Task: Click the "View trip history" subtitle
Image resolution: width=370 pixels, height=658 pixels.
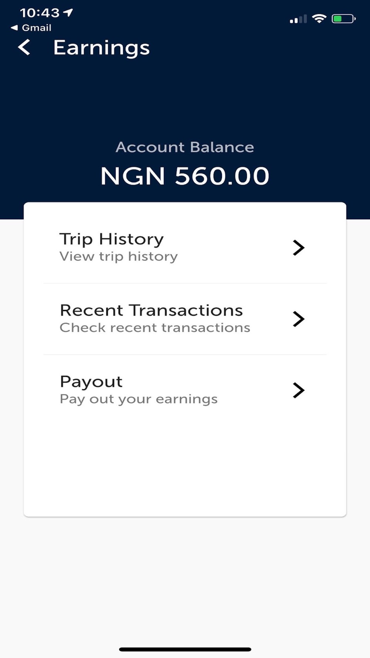Action: click(118, 256)
